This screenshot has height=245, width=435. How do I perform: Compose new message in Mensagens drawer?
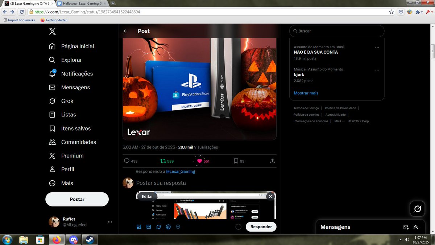click(406, 227)
